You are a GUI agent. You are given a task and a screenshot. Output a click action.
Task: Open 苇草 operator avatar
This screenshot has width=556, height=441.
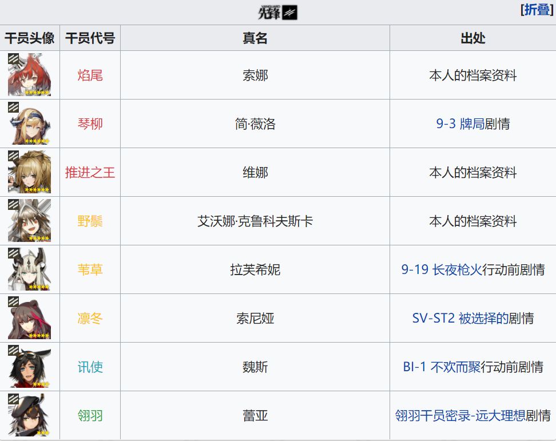[29, 269]
